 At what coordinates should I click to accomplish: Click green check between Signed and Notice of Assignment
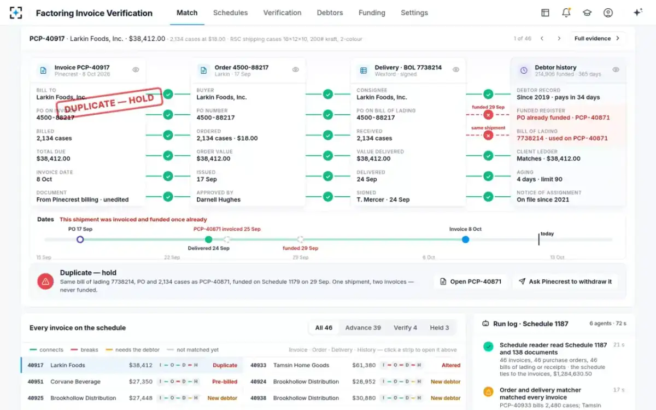pyautogui.click(x=488, y=197)
